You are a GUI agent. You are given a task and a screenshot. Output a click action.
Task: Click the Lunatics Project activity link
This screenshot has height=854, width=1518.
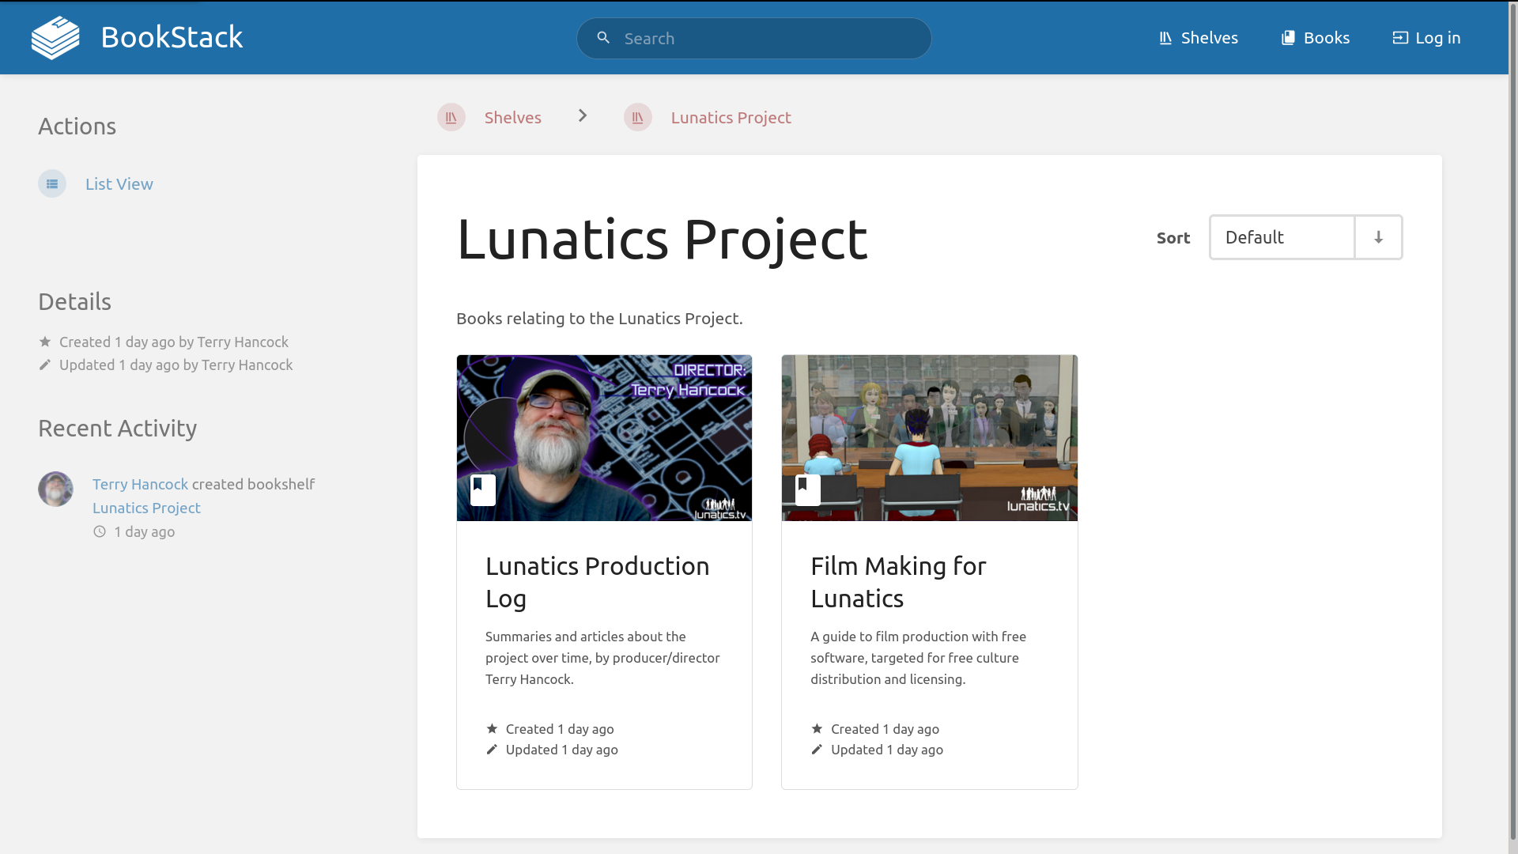click(x=146, y=508)
